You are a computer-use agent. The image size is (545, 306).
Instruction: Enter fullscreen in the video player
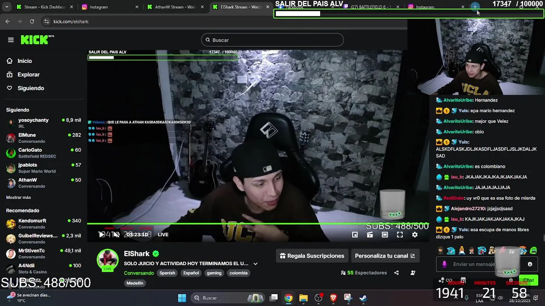pyautogui.click(x=400, y=235)
